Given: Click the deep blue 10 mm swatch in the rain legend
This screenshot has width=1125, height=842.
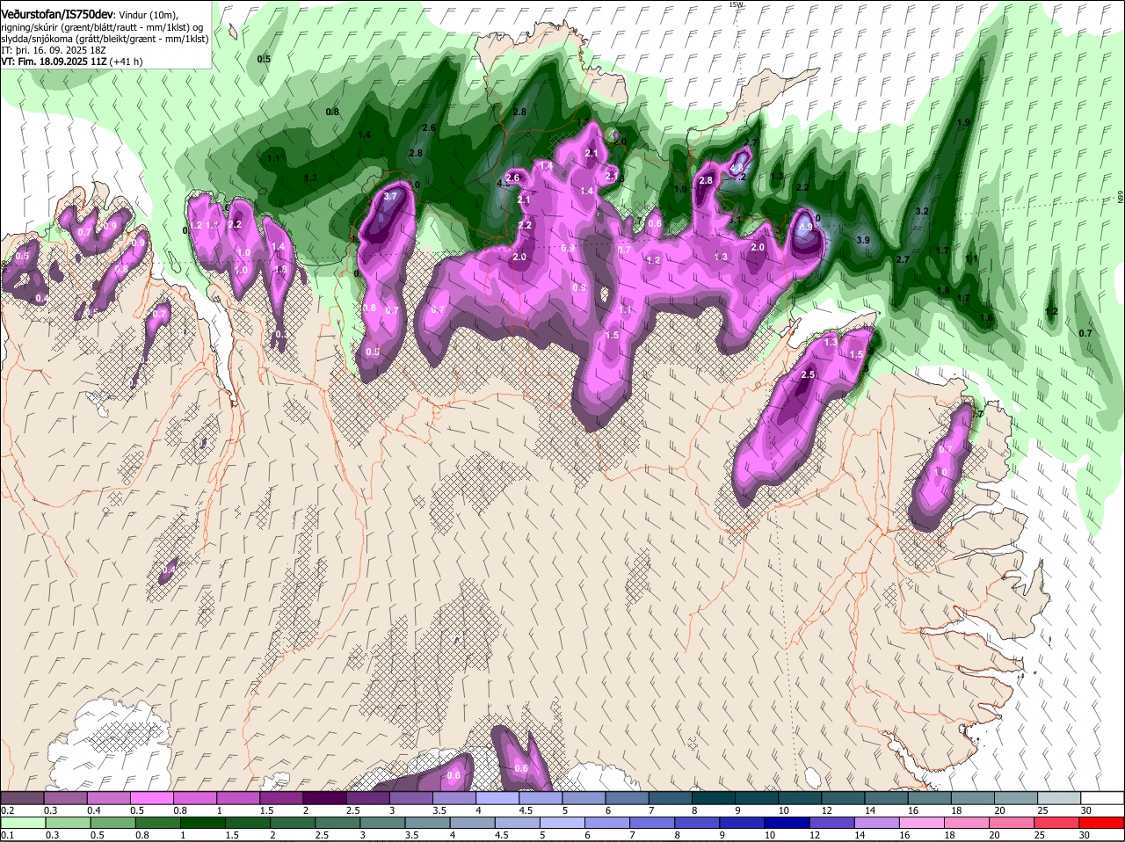Looking at the screenshot, I should [x=787, y=823].
